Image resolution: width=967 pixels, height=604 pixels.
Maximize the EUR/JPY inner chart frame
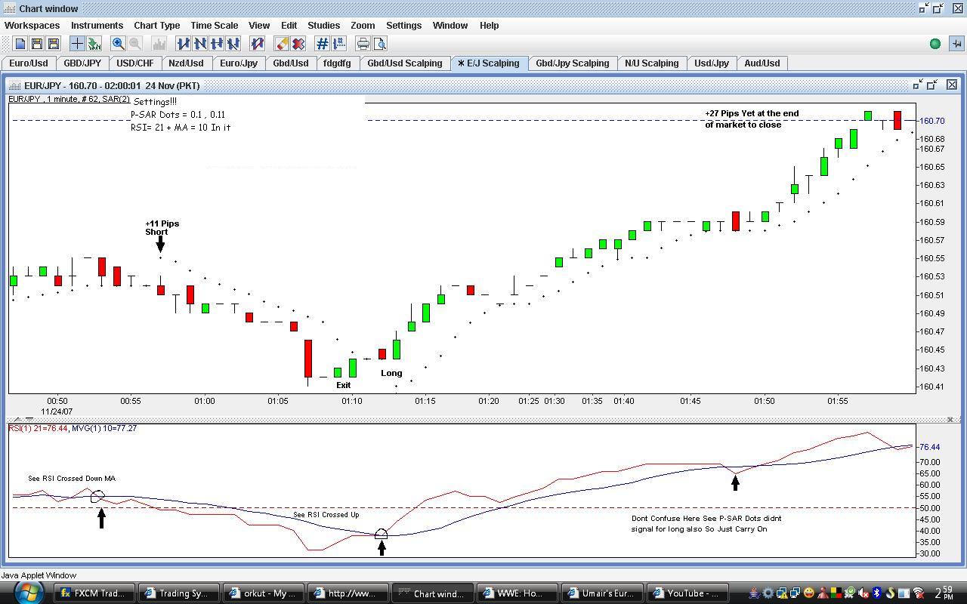click(933, 85)
